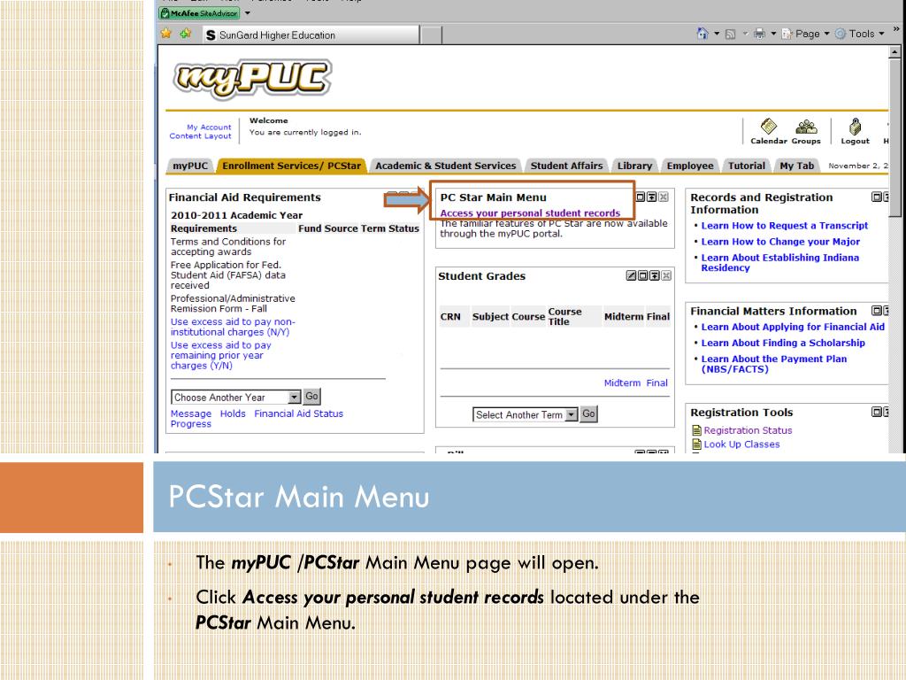The height and width of the screenshot is (680, 906).
Task: Click the Add to Favorites star icon
Action: (x=186, y=33)
